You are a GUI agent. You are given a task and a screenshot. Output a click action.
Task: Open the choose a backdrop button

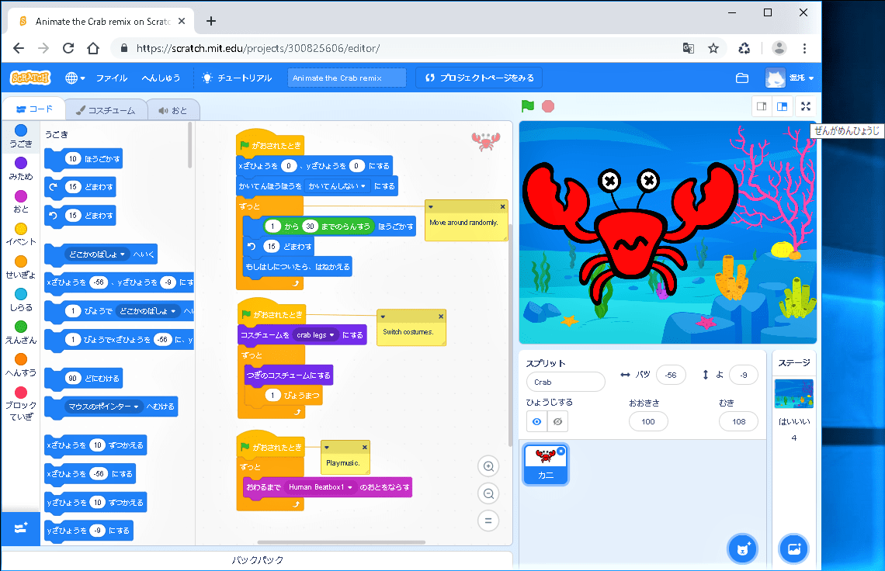click(x=794, y=549)
